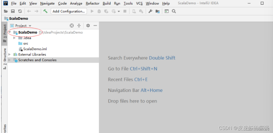Expand External Libraries node arrow
The width and height of the screenshot is (273, 133).
(x=10, y=55)
